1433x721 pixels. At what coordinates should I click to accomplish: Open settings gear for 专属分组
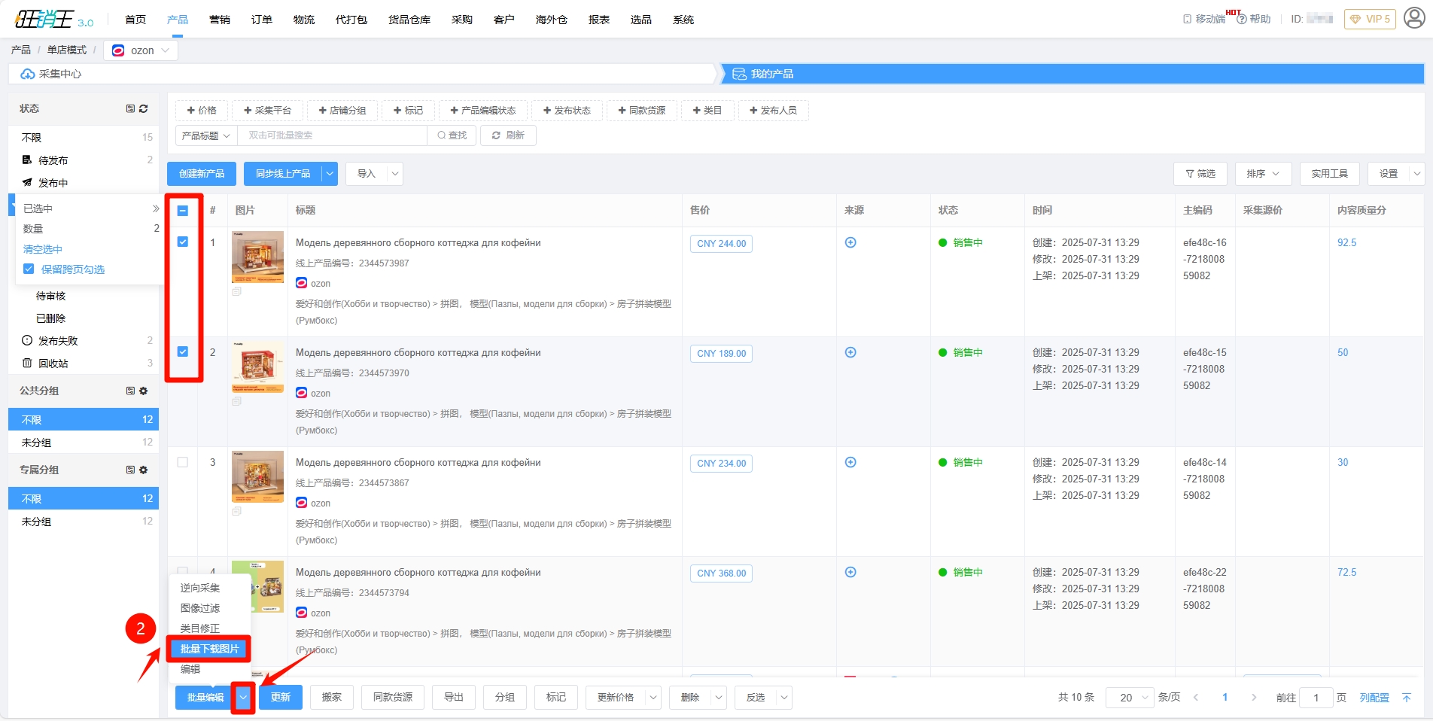tap(144, 470)
